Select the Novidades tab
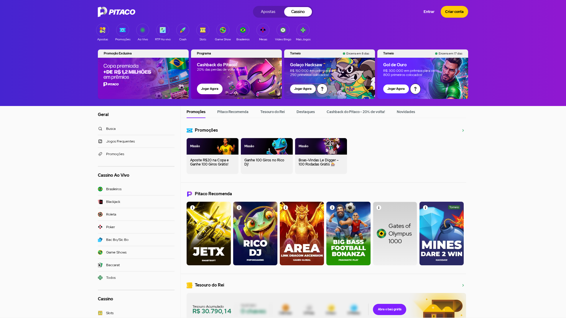Image resolution: width=566 pixels, height=318 pixels. 406,112
